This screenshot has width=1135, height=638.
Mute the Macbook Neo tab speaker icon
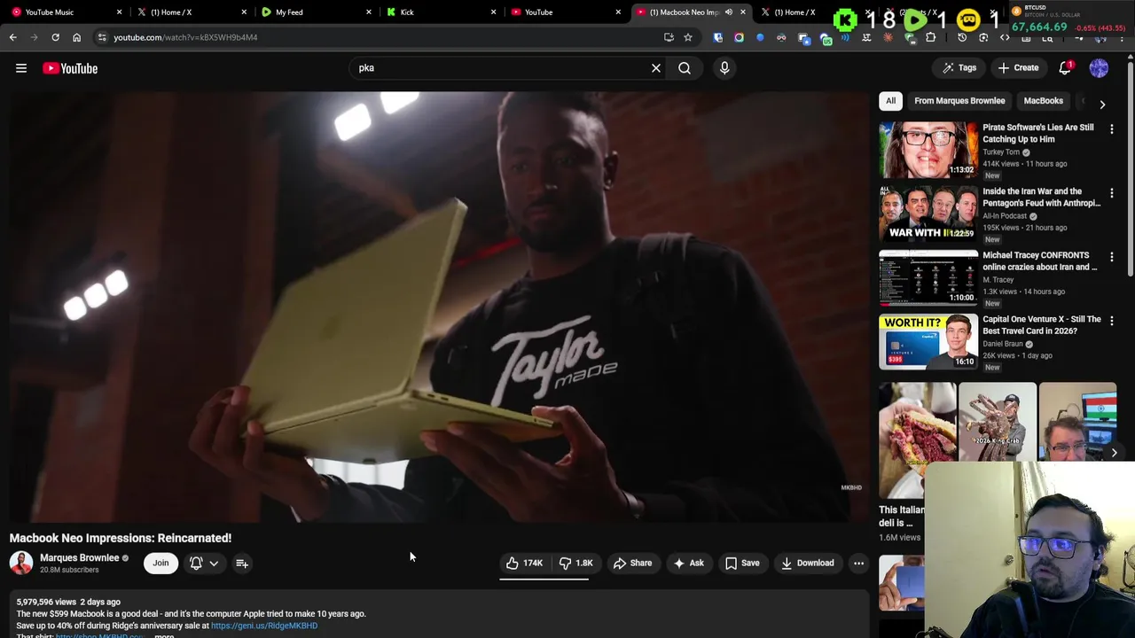point(729,12)
